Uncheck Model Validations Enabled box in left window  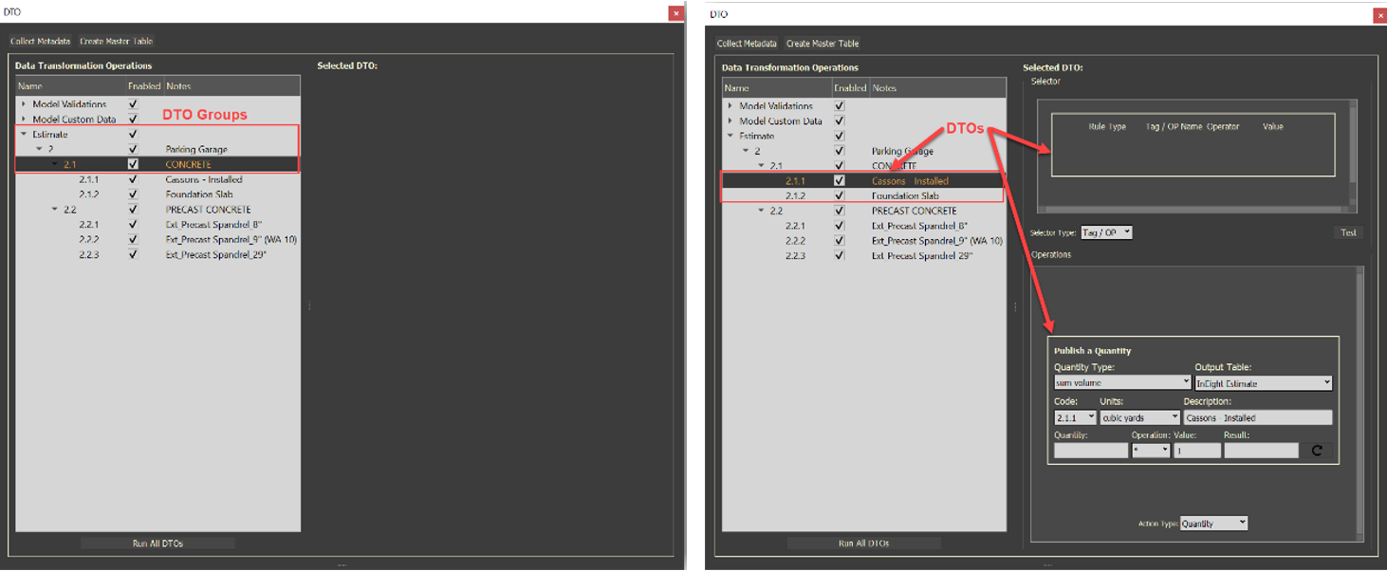coord(133,104)
